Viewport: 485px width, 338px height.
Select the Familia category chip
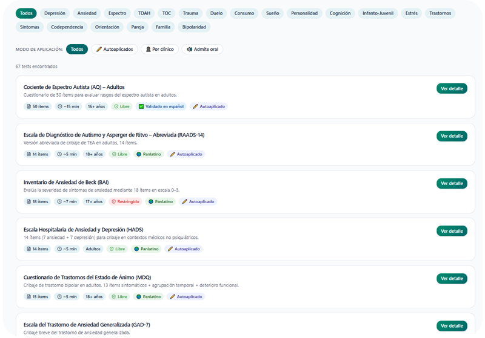[163, 27]
